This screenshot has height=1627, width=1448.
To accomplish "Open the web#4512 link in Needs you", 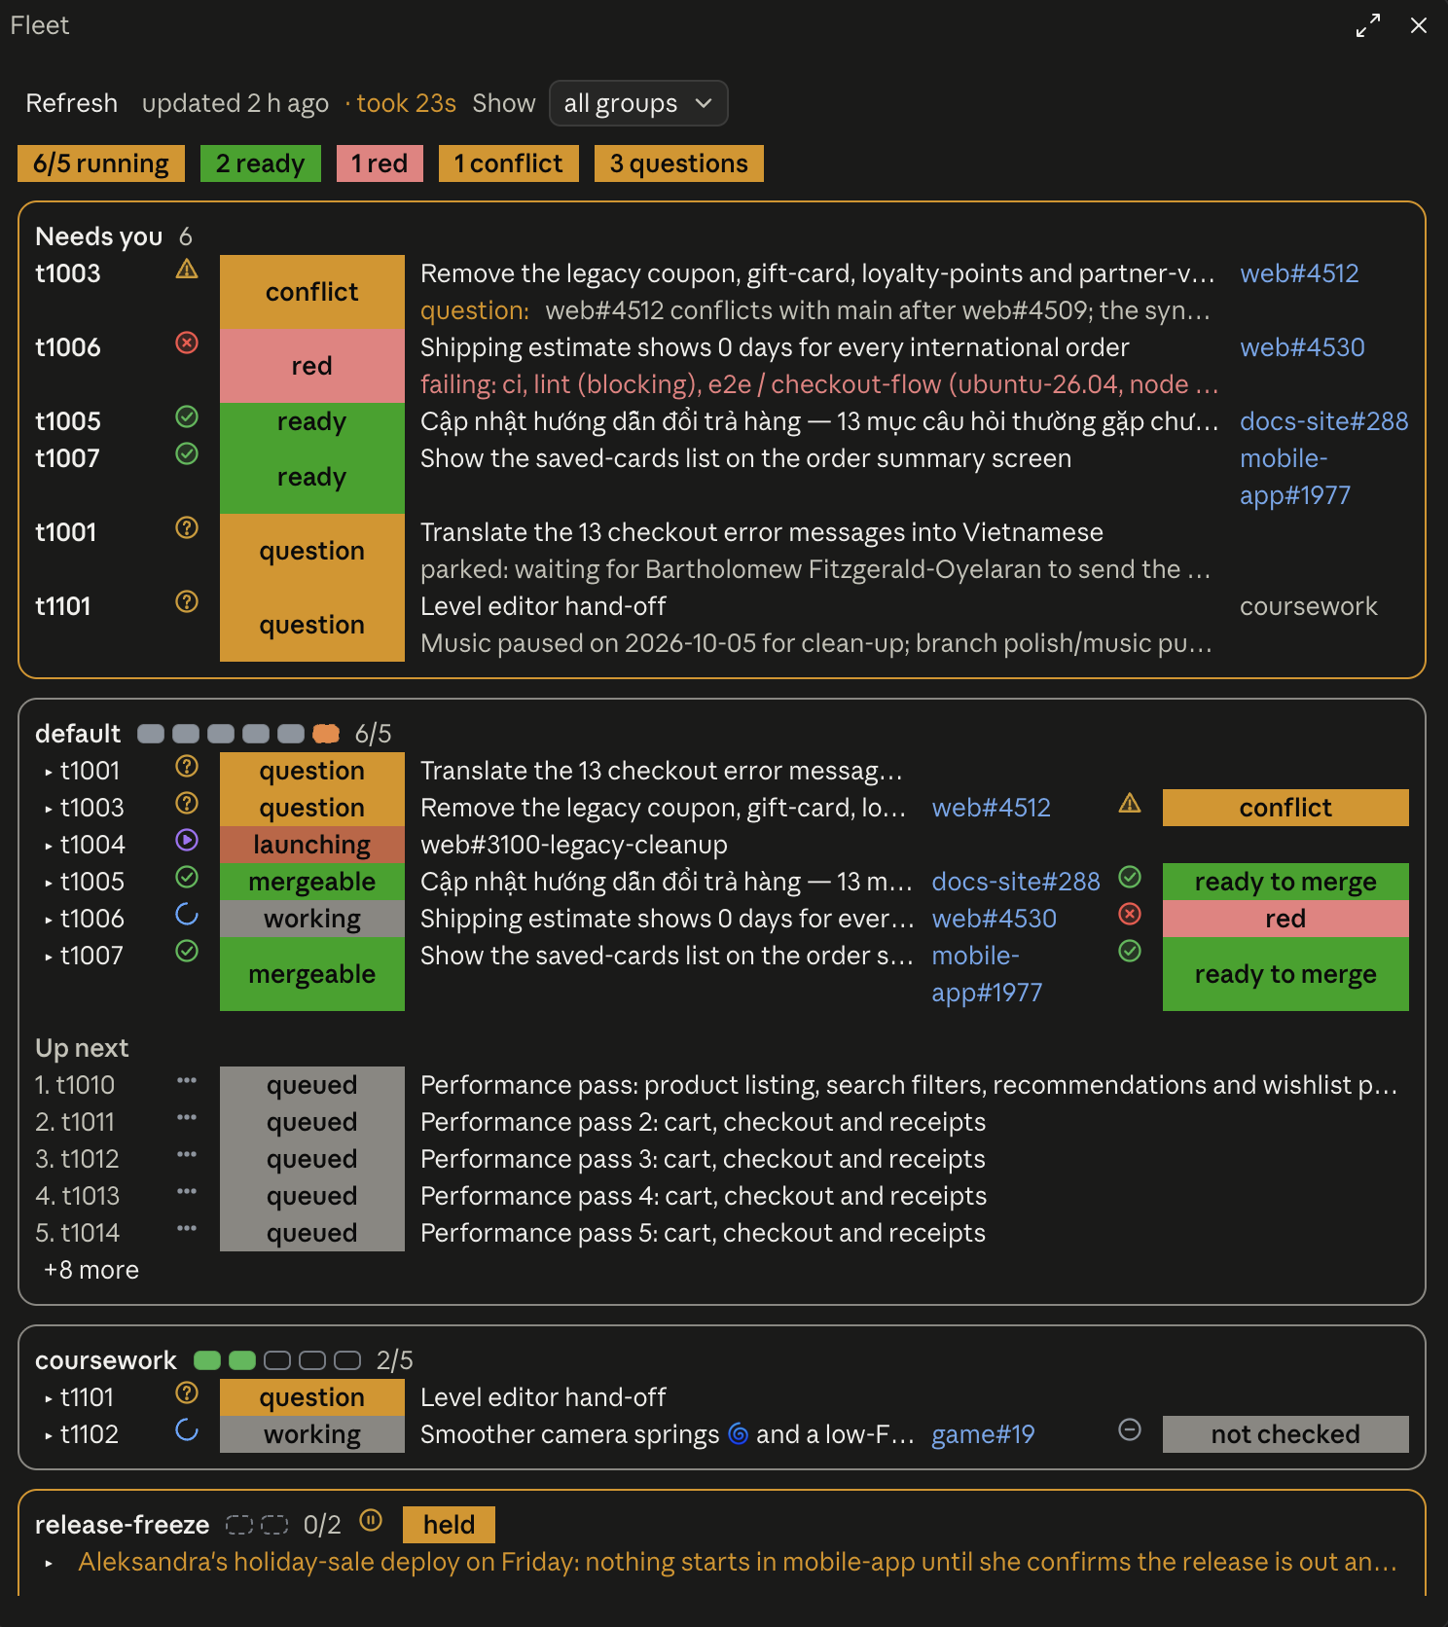I will pyautogui.click(x=1299, y=273).
